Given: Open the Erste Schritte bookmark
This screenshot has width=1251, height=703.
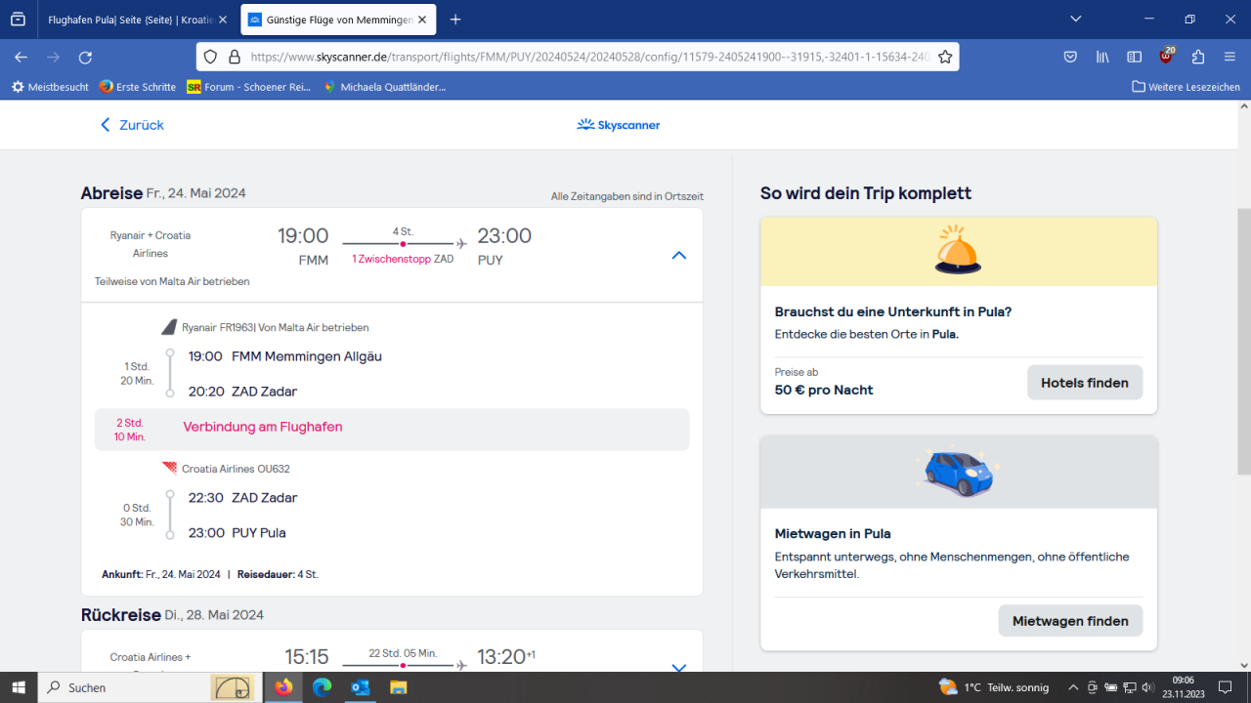Looking at the screenshot, I should tap(137, 87).
